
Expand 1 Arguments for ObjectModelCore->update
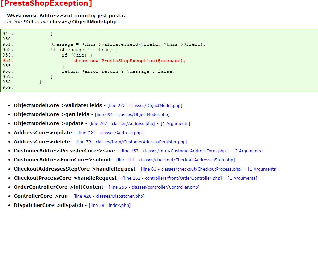click(175, 124)
